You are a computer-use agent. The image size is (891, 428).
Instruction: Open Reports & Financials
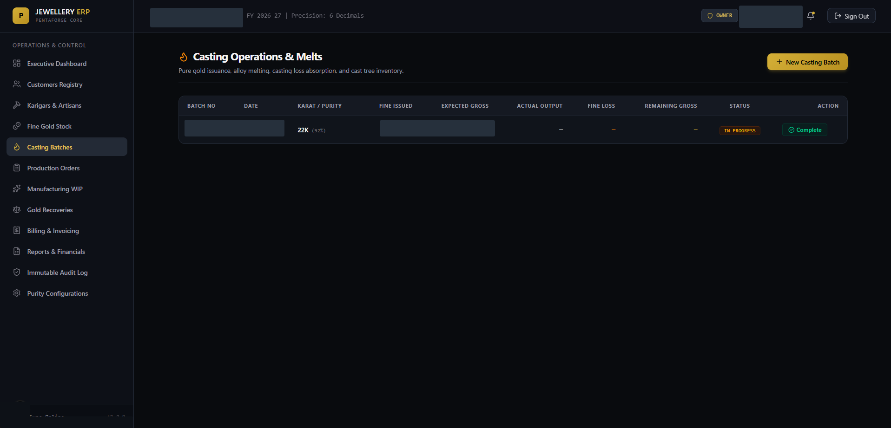click(67, 252)
